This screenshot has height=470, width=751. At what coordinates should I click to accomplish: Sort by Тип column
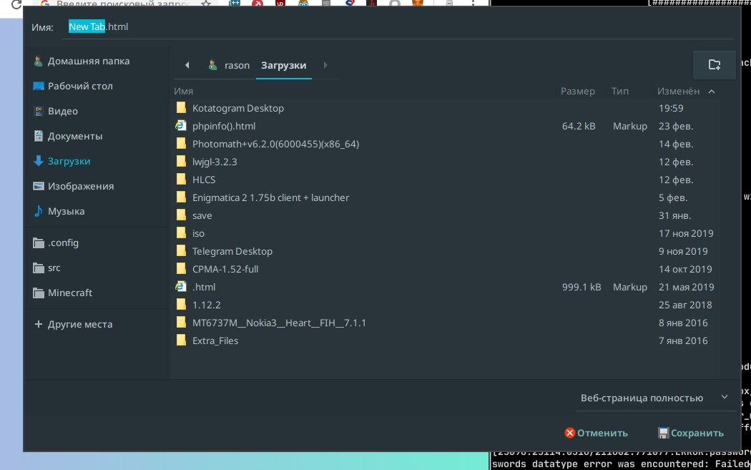click(x=620, y=91)
